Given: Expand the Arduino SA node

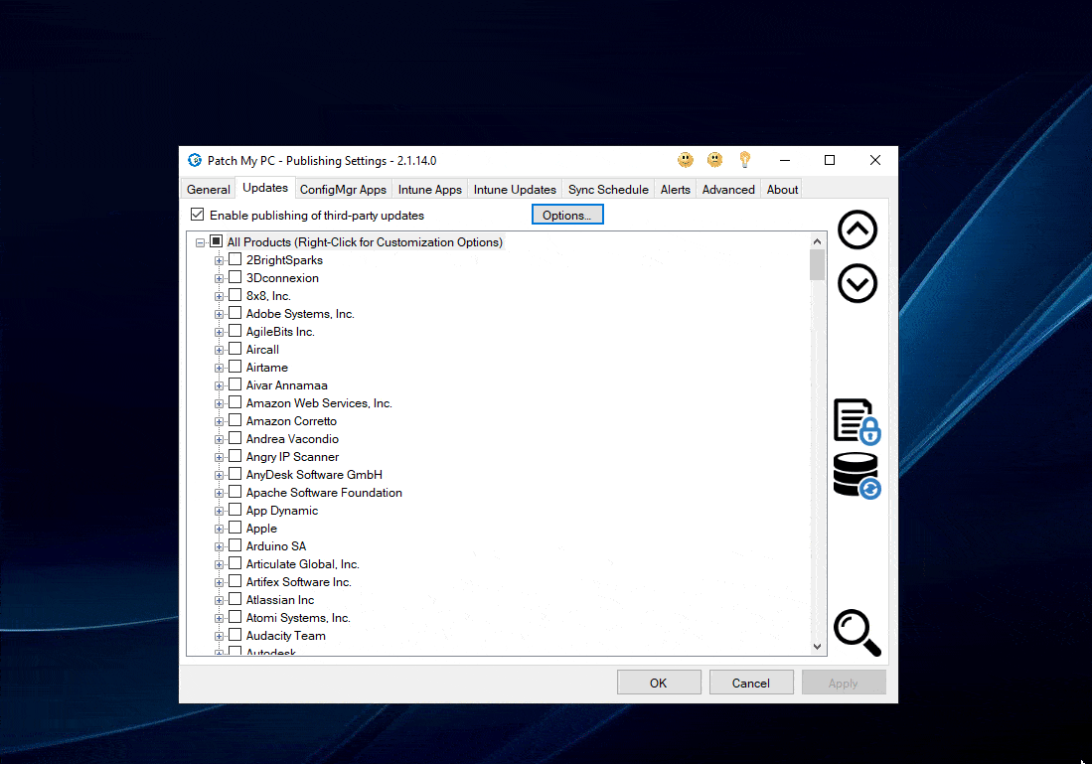Looking at the screenshot, I should [x=219, y=546].
